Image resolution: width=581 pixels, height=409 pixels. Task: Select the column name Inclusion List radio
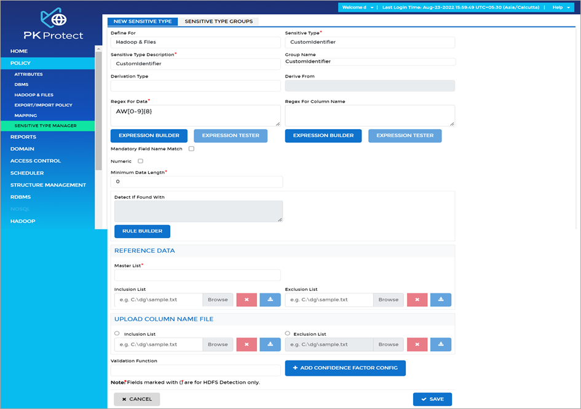tap(117, 333)
